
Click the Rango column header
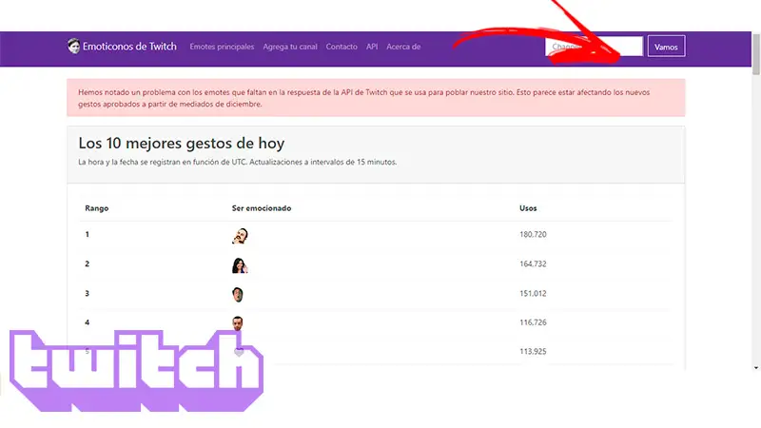pos(97,208)
